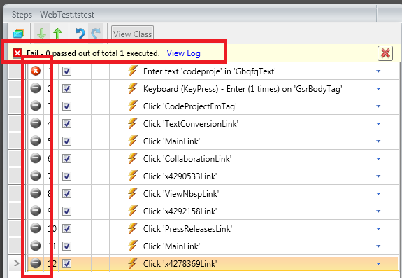Expand dropdown arrow of CollaborationLink step
402x278 pixels.
click(378, 159)
